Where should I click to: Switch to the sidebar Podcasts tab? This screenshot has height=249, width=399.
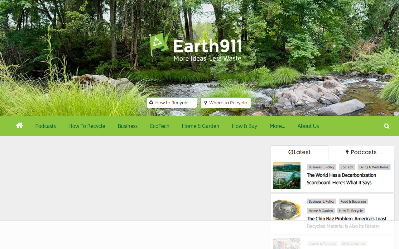361,152
